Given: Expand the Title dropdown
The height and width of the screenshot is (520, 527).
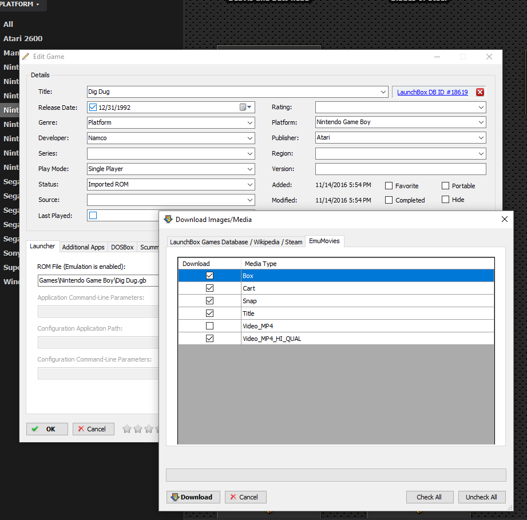Looking at the screenshot, I should 383,92.
